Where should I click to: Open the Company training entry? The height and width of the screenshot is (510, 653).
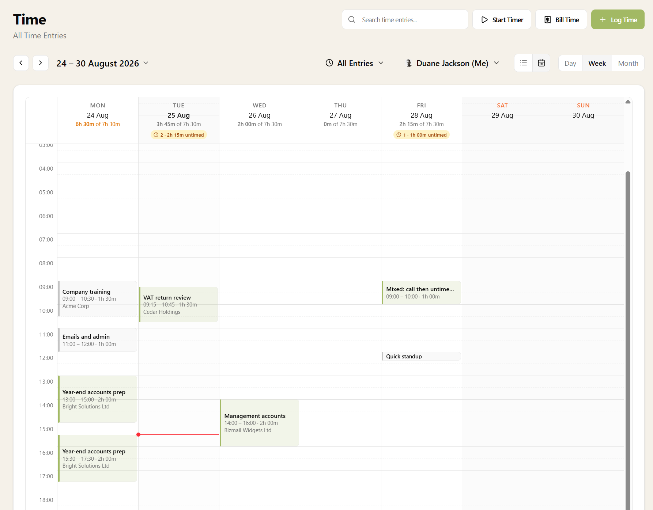(98, 298)
